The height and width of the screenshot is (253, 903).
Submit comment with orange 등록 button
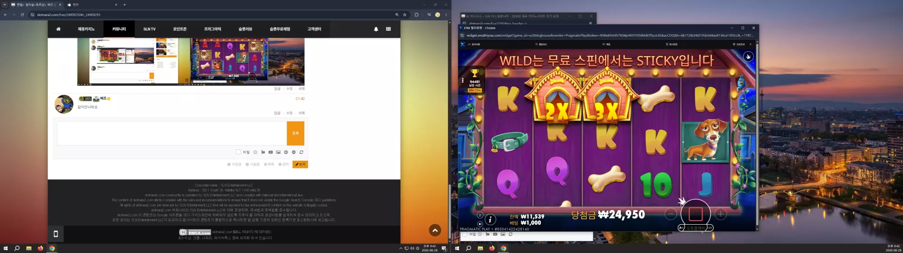click(x=295, y=133)
